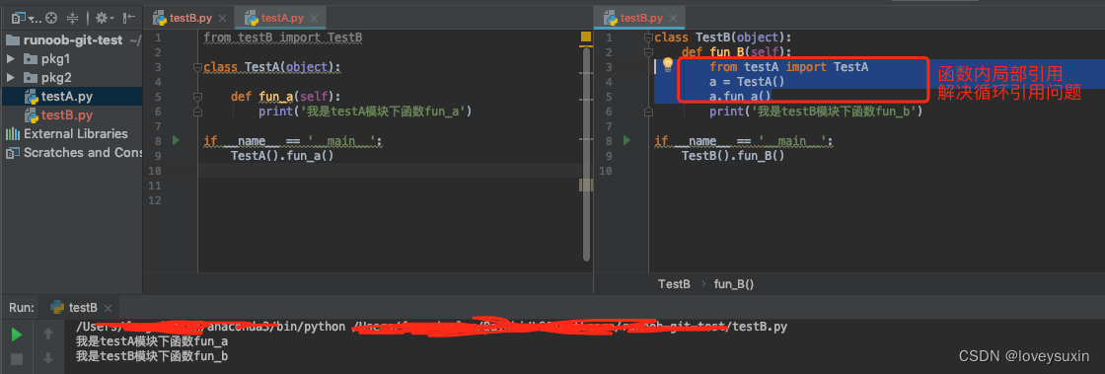Close the testB run tab
The height and width of the screenshot is (374, 1105).
click(108, 309)
